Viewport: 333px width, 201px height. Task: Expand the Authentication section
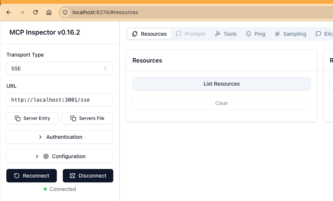(60, 137)
